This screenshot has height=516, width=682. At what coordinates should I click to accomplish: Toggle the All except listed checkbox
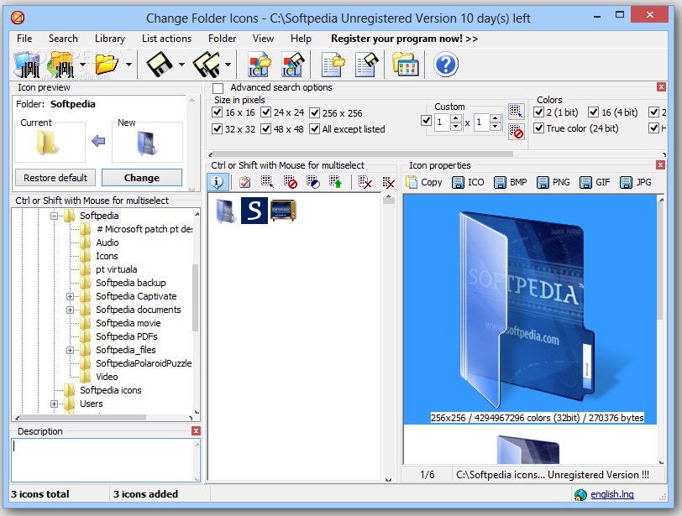tap(314, 128)
